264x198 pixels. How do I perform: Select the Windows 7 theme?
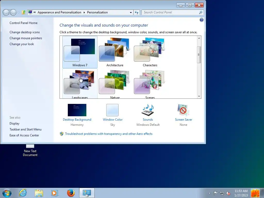pos(80,52)
